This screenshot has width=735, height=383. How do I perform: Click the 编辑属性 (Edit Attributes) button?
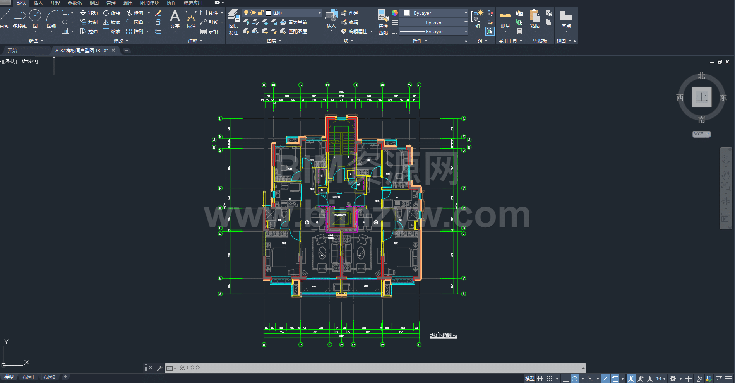354,31
